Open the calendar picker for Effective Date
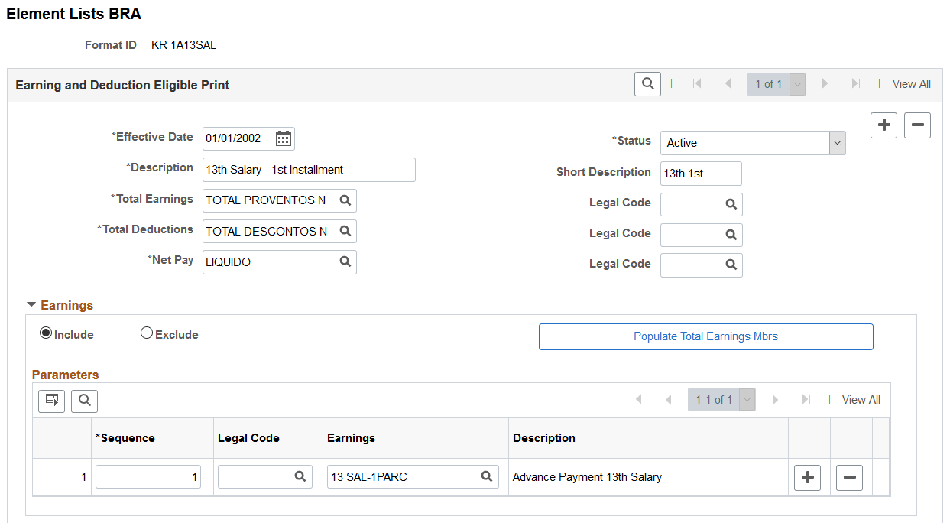Image resolution: width=950 pixels, height=523 pixels. [284, 138]
